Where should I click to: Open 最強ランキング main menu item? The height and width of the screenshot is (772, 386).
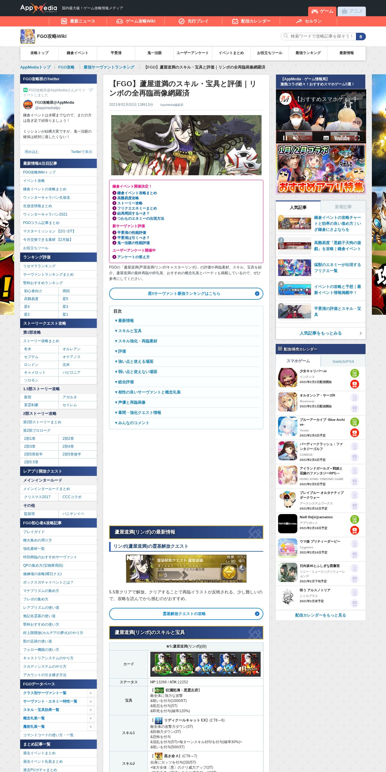tap(308, 53)
